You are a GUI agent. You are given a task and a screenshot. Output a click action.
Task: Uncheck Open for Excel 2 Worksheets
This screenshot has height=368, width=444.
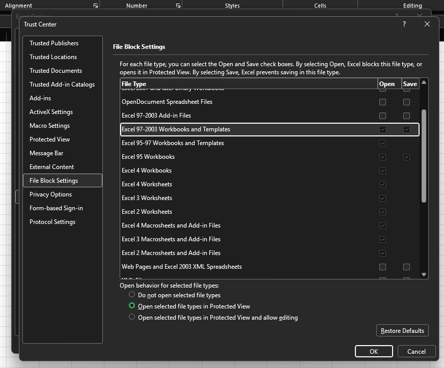coord(382,212)
